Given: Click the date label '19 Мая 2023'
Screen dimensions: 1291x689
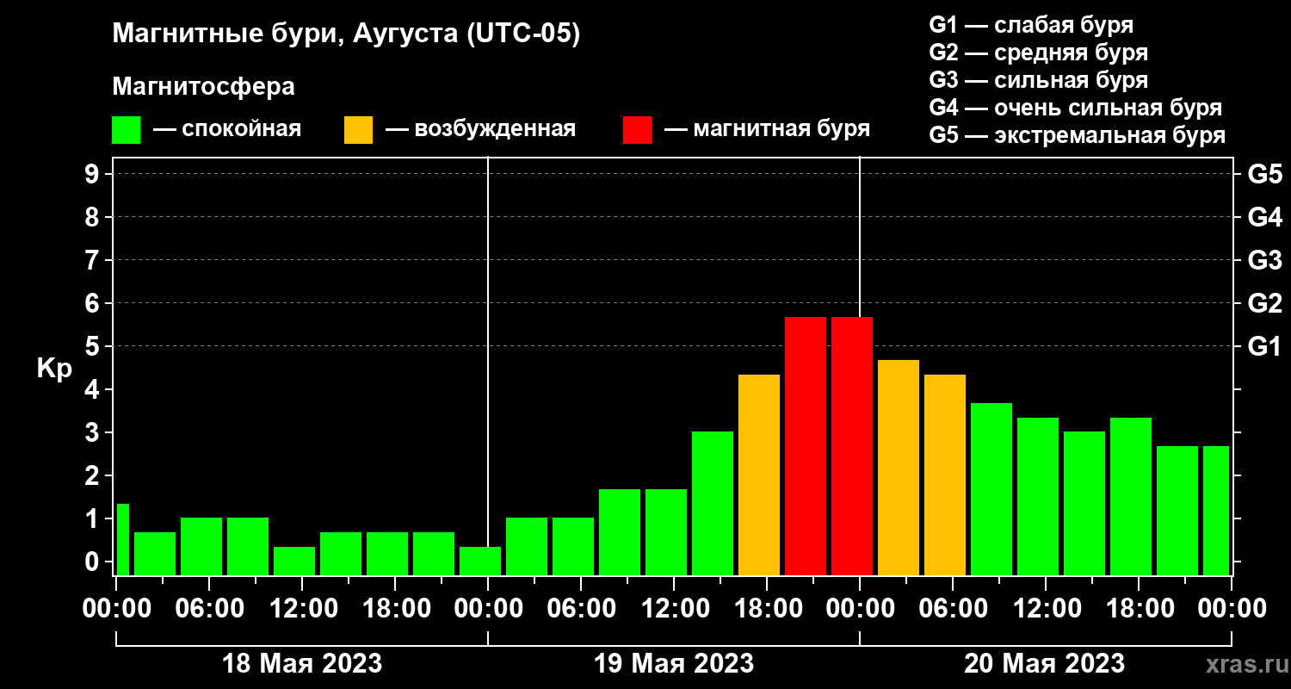Looking at the screenshot, I should coord(674,663).
